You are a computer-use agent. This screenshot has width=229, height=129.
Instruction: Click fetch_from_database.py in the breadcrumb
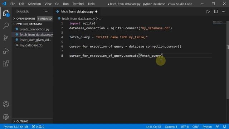pyautogui.click(x=78, y=19)
